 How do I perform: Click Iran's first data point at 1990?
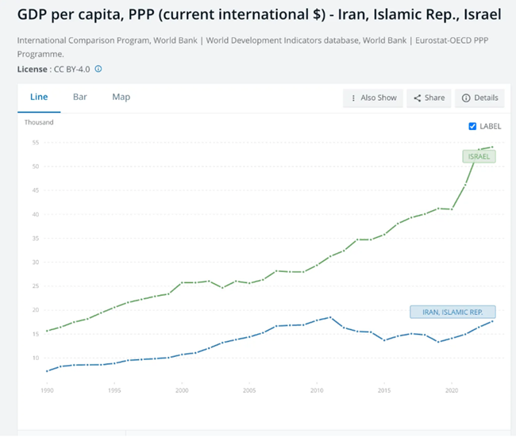tap(48, 370)
